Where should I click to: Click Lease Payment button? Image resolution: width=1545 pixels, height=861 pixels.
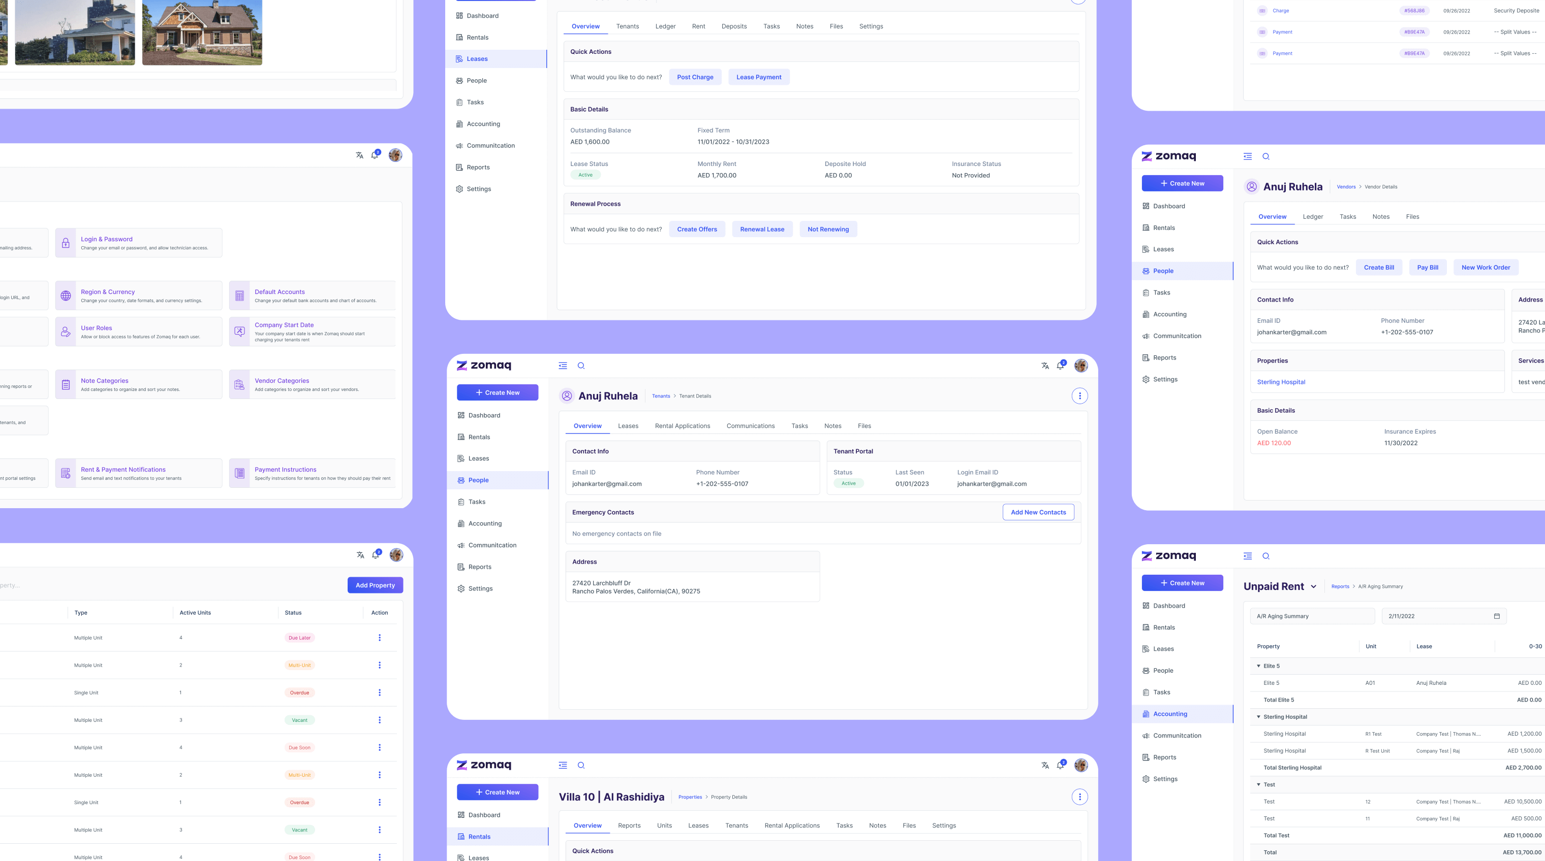pyautogui.click(x=759, y=77)
